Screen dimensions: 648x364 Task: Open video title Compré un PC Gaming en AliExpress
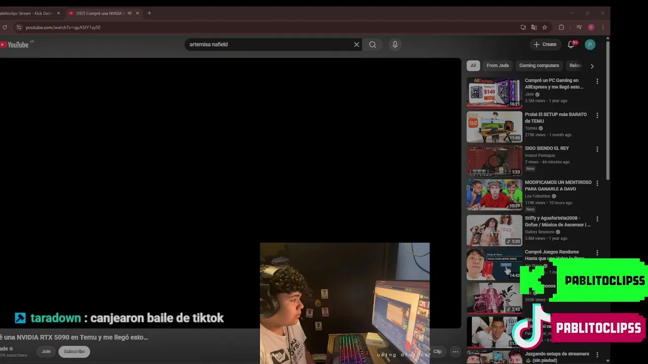554,83
